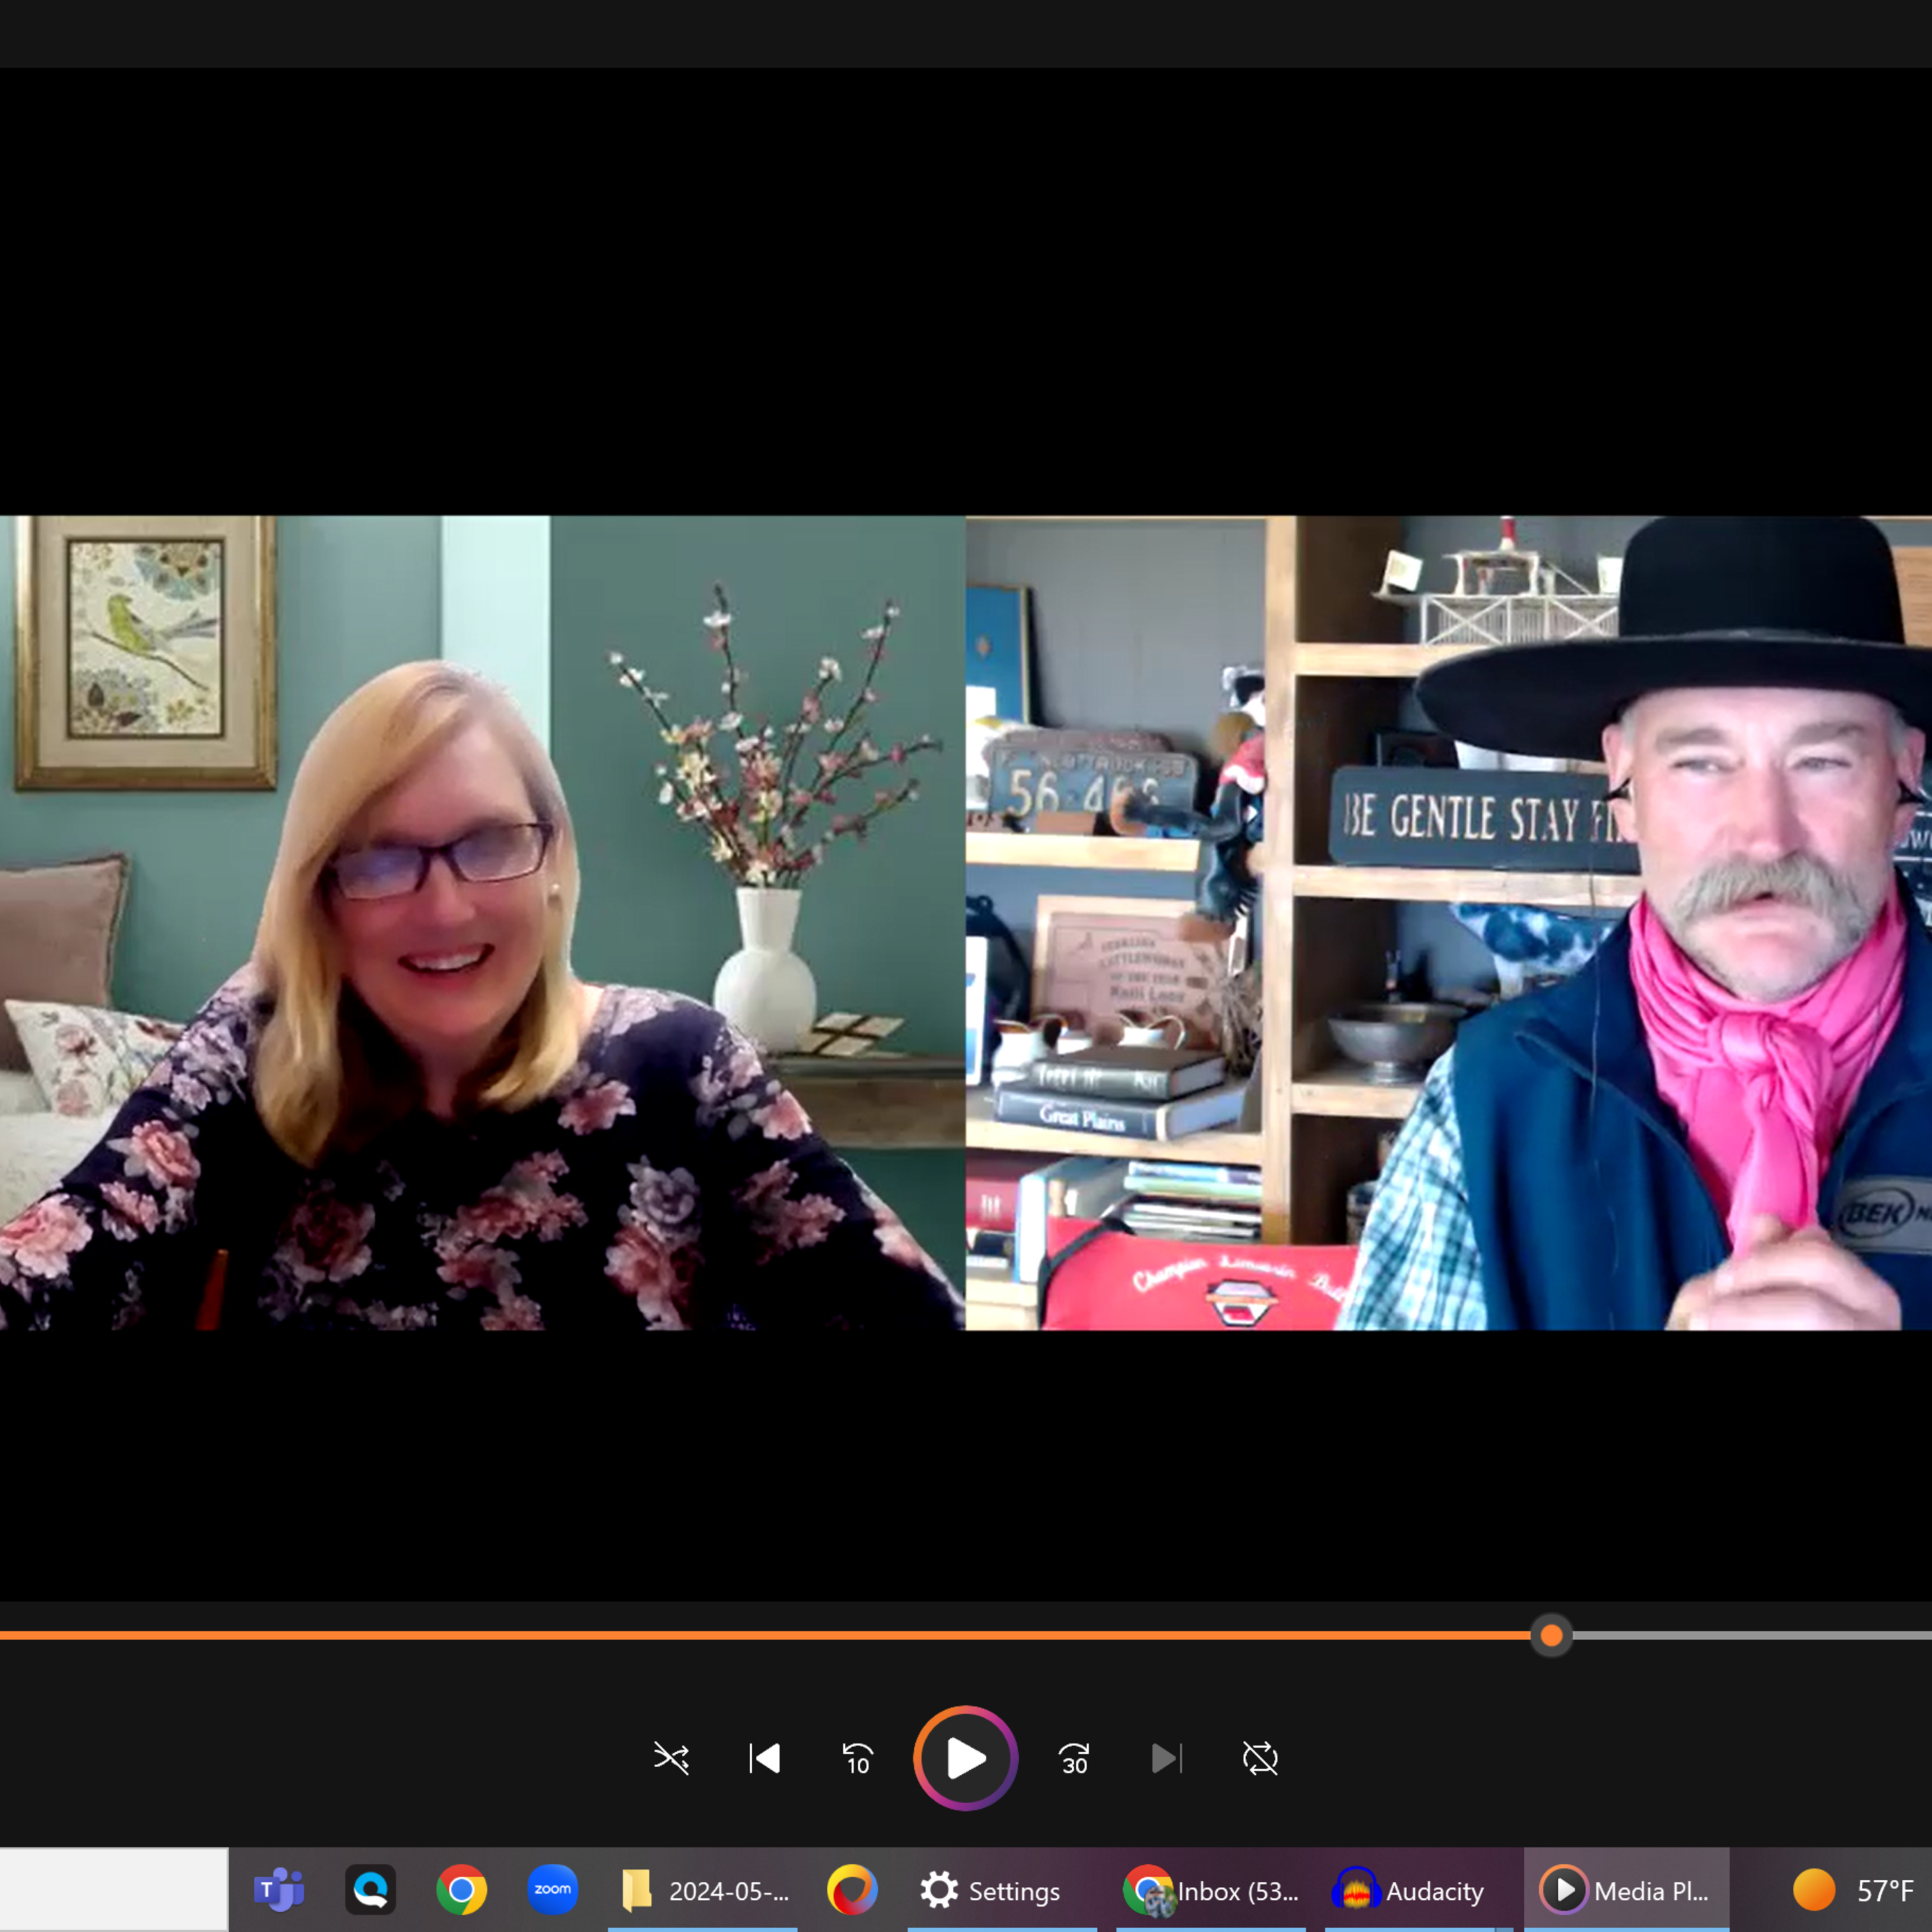Toggle shuffle mode off icon
1932x1932 pixels.
click(x=671, y=1758)
